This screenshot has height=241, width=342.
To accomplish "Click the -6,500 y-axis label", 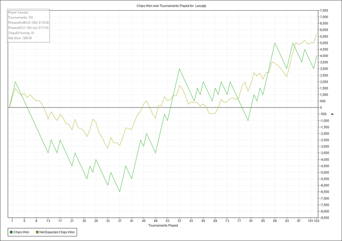I will click(x=323, y=192).
